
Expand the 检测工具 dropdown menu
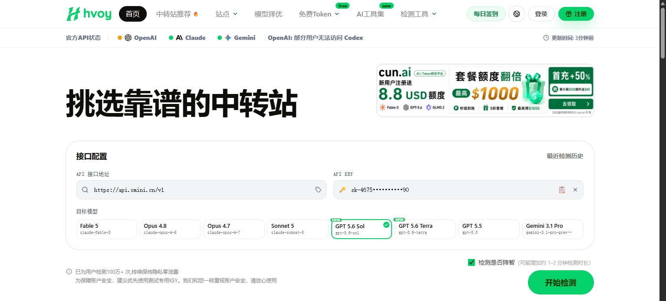[x=419, y=14]
